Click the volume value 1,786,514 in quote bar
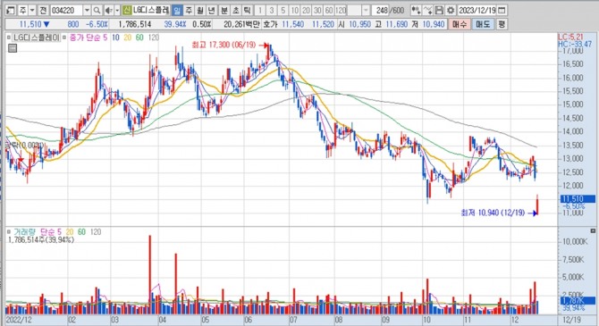599x326 pixels. [x=135, y=24]
